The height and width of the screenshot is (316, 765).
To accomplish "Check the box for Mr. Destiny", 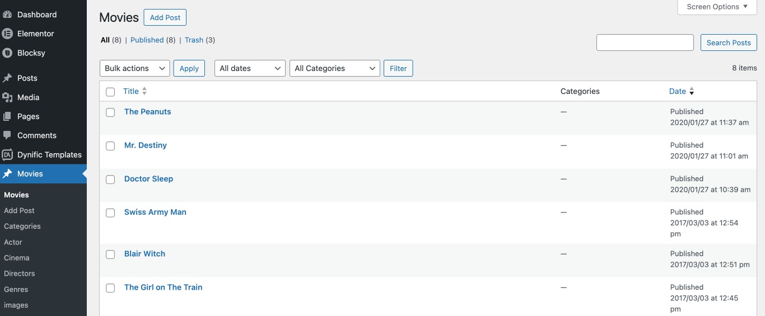I will (x=110, y=146).
